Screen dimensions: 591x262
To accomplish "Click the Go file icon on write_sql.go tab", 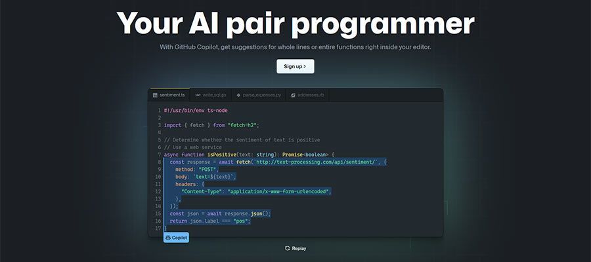I will tap(198, 96).
